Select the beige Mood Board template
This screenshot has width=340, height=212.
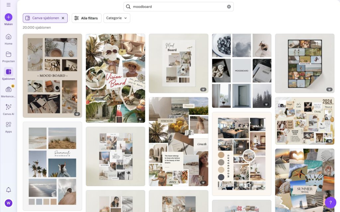[x=52, y=75]
